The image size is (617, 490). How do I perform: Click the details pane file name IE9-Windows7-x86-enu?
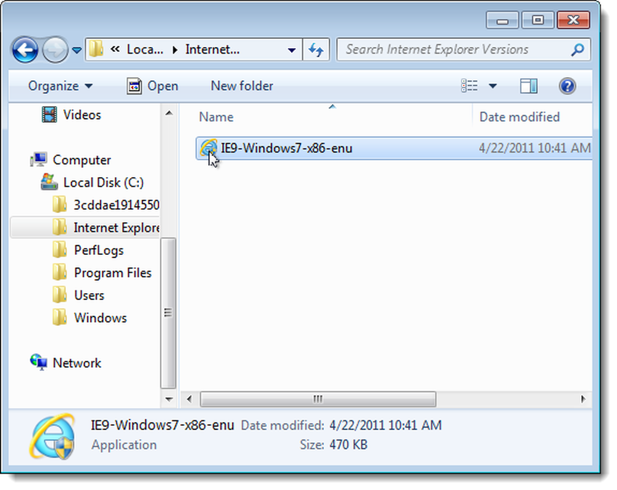tap(162, 425)
